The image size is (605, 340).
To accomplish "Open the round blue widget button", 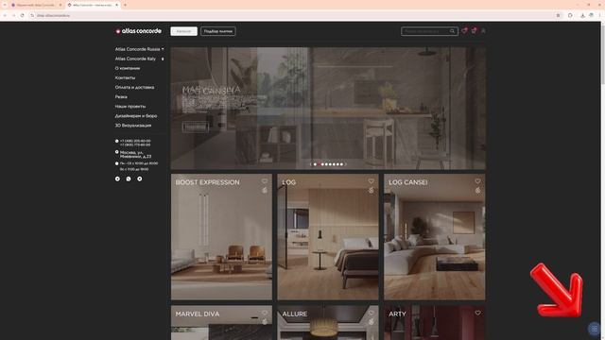I will 595,329.
